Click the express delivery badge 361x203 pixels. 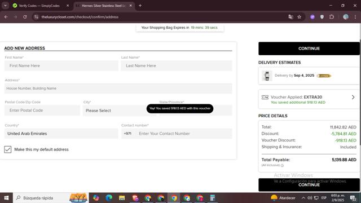tap(324, 76)
